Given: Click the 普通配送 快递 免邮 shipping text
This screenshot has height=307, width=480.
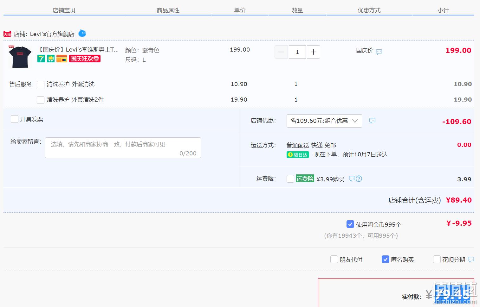Looking at the screenshot, I should pyautogui.click(x=311, y=145).
